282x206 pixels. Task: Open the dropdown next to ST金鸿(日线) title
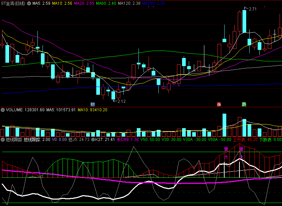[x=29, y=3]
